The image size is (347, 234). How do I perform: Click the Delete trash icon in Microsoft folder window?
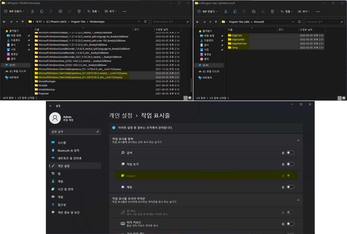click(x=272, y=11)
